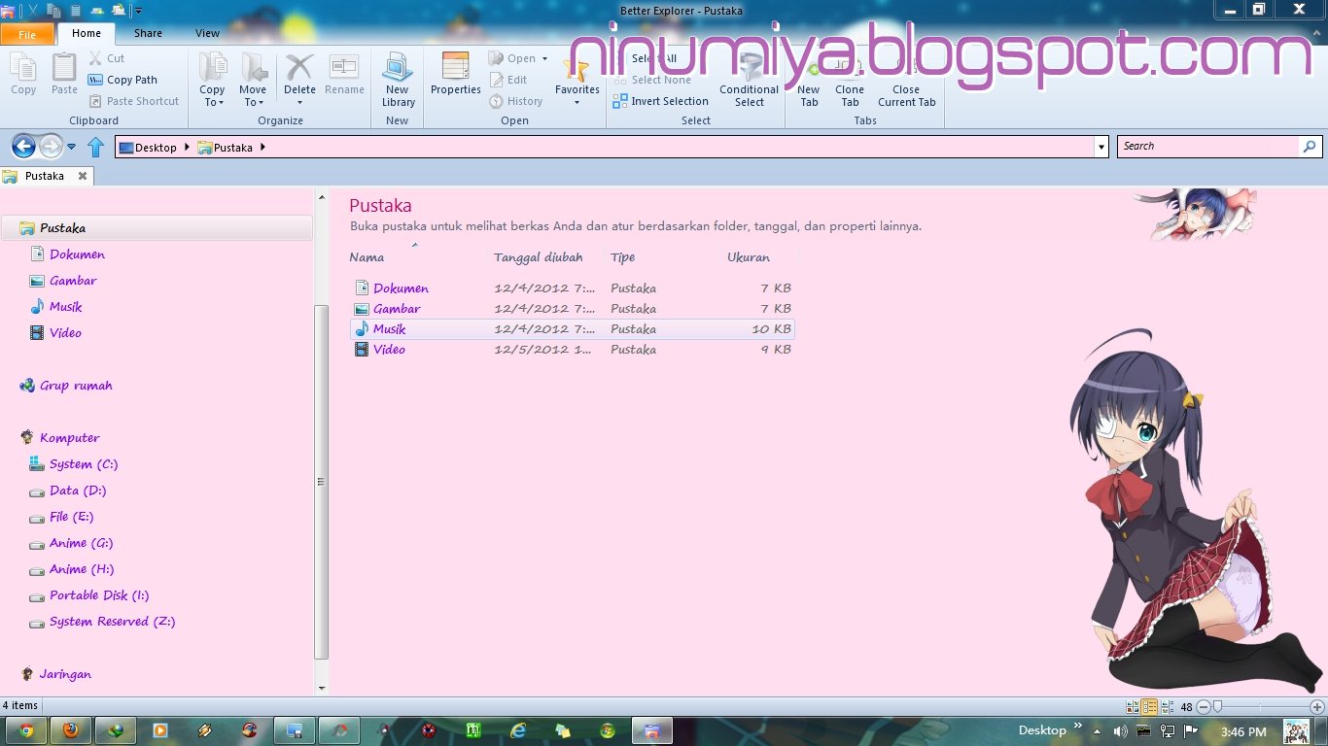Image resolution: width=1328 pixels, height=746 pixels.
Task: Switch to the Share ribbon tab
Action: (148, 33)
